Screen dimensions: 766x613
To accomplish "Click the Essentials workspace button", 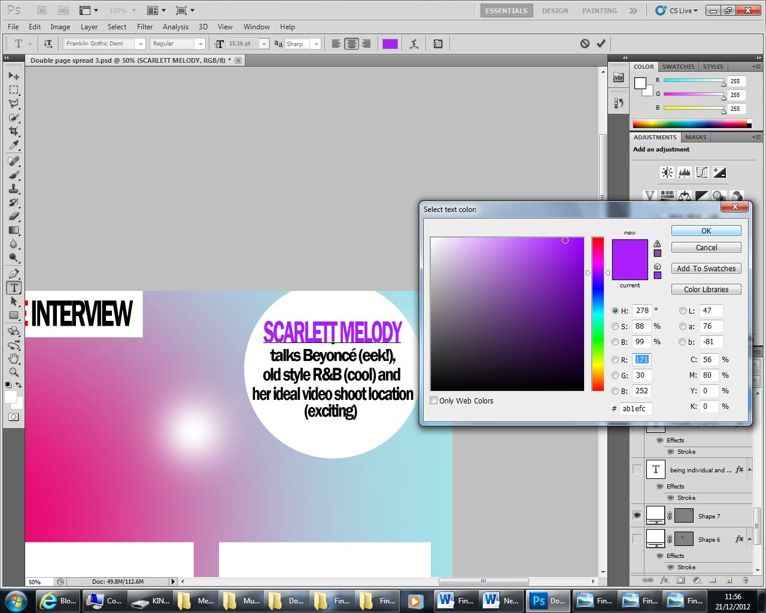I will tap(506, 10).
